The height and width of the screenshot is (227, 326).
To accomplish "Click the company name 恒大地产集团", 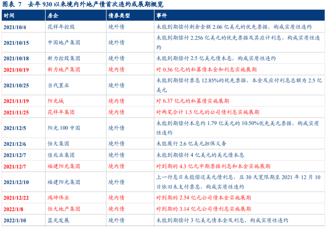I will tap(64, 209).
